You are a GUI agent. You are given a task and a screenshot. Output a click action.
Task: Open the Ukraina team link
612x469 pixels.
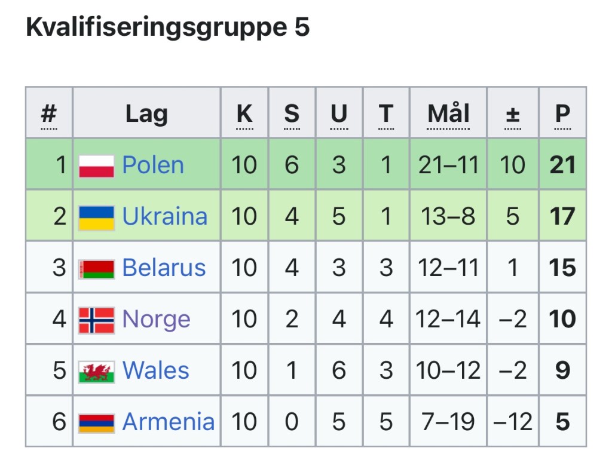coord(165,217)
